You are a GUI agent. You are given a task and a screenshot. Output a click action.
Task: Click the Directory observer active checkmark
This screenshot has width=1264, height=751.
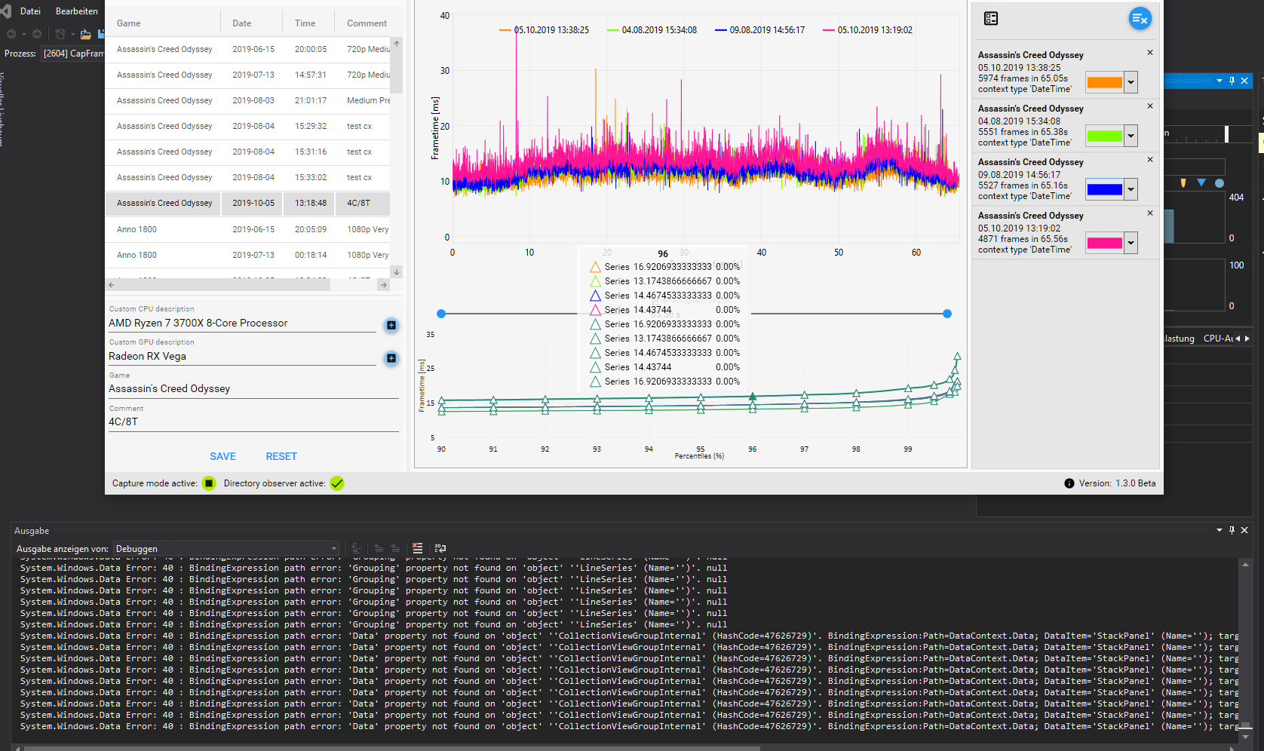[x=337, y=483]
